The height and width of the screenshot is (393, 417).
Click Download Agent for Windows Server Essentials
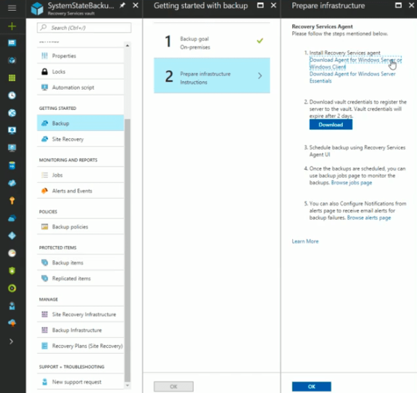point(352,77)
